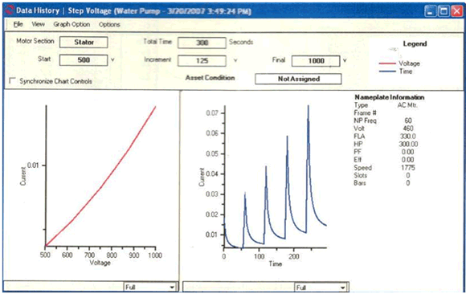Screen dimensions: 466x294
Task: Click the app logo icon in title bar
Action: point(9,10)
